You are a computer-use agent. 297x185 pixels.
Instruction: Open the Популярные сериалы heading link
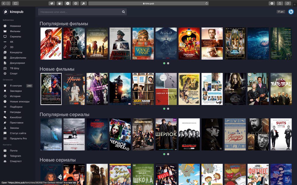[x=64, y=114]
